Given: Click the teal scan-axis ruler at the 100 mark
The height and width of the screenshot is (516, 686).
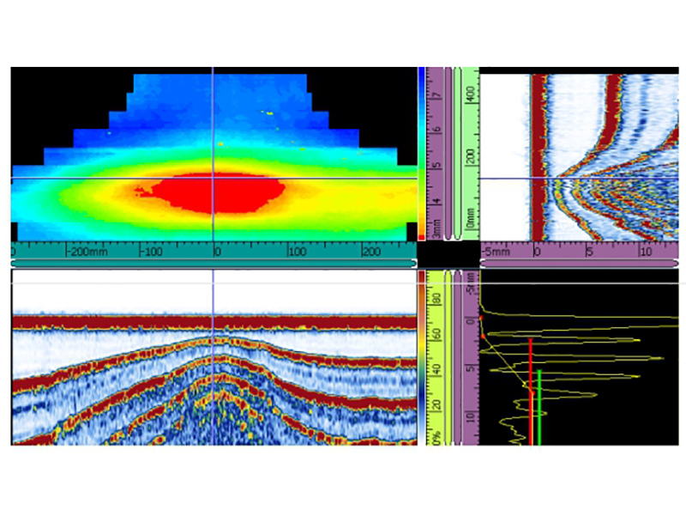Looking at the screenshot, I should click(296, 252).
